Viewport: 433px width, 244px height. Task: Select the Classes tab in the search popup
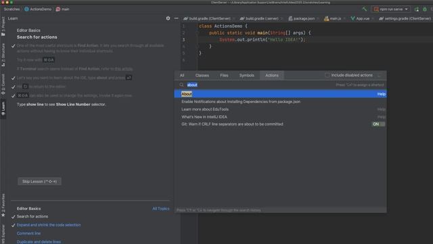click(x=202, y=75)
